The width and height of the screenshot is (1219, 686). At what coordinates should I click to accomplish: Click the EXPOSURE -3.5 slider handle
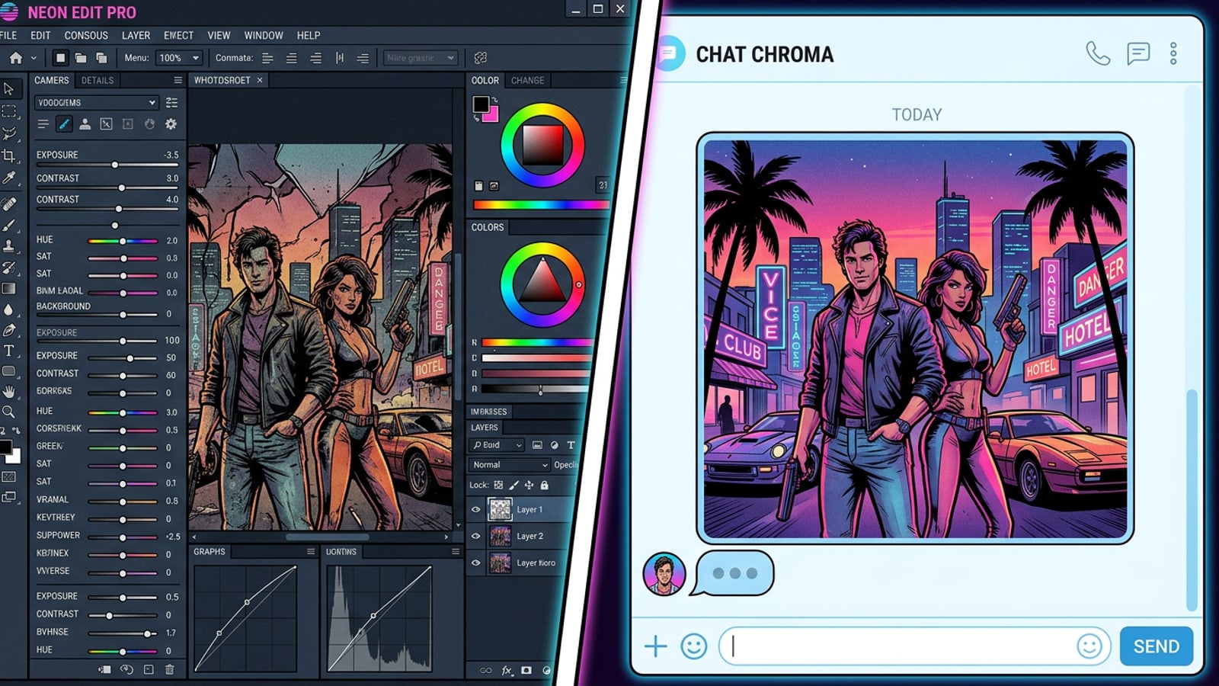(x=115, y=165)
